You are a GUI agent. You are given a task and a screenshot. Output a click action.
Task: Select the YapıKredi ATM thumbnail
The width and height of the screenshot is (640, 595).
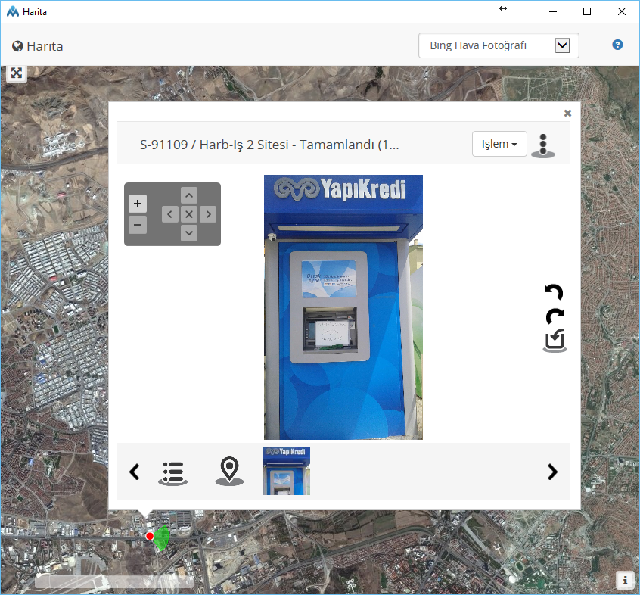coord(286,472)
